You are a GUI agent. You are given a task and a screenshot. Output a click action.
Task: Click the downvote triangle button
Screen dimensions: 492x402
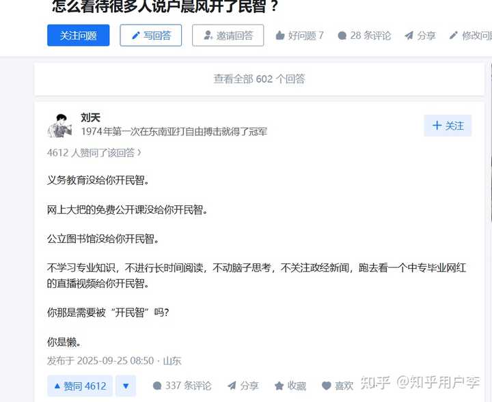(x=126, y=386)
